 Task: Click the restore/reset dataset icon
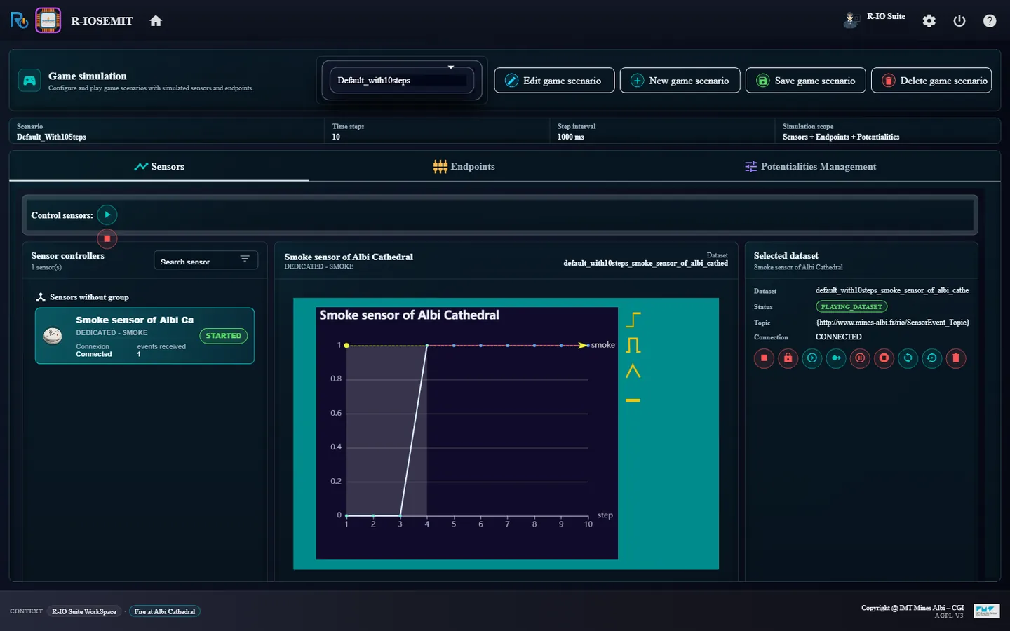(931, 358)
